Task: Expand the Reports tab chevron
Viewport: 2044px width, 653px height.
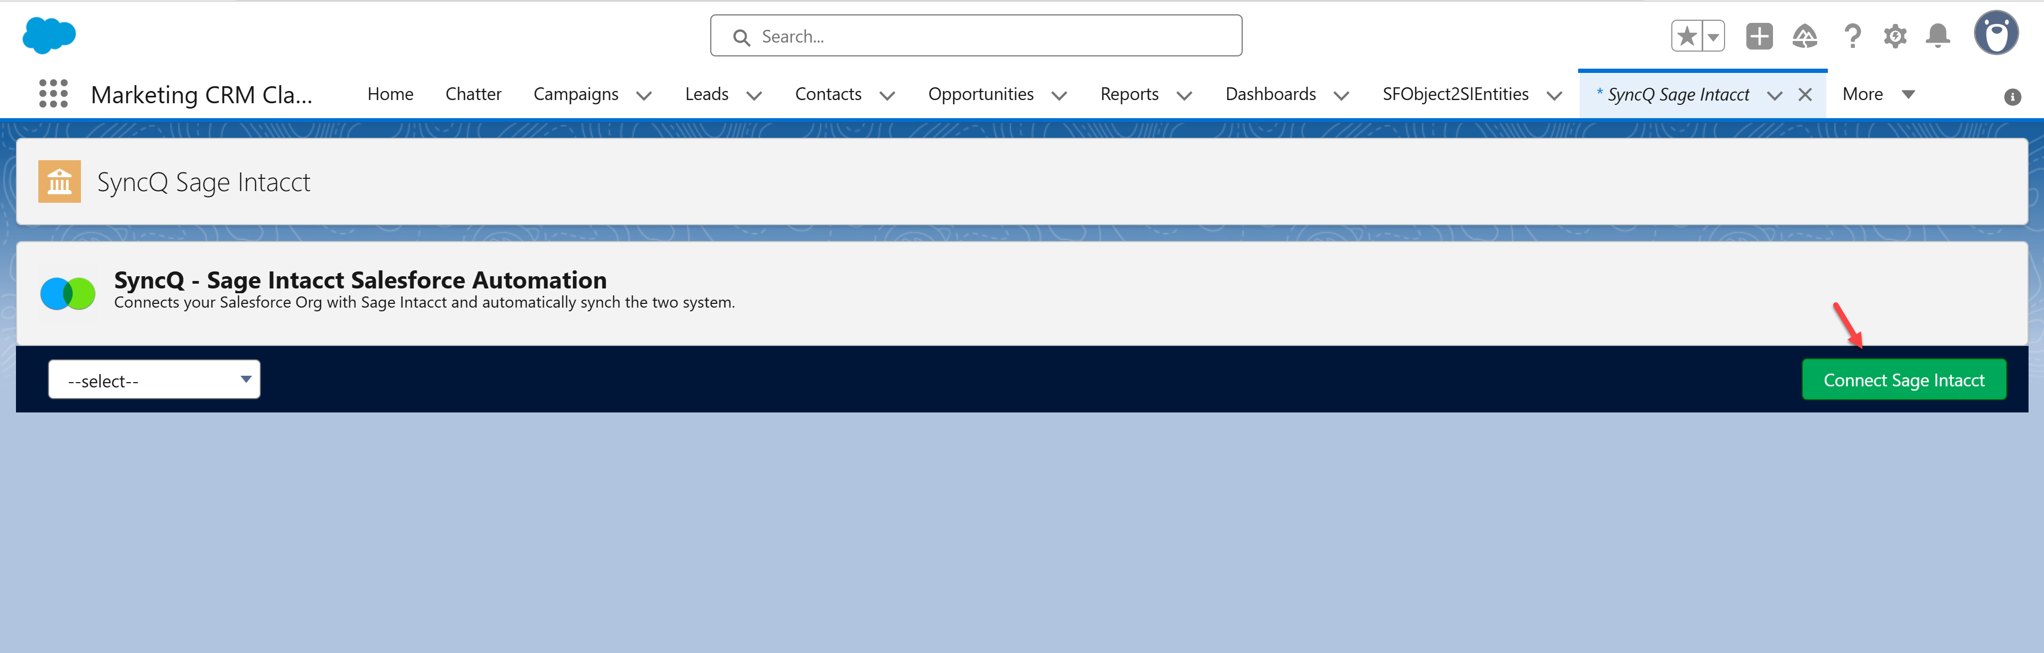Action: pos(1185,96)
